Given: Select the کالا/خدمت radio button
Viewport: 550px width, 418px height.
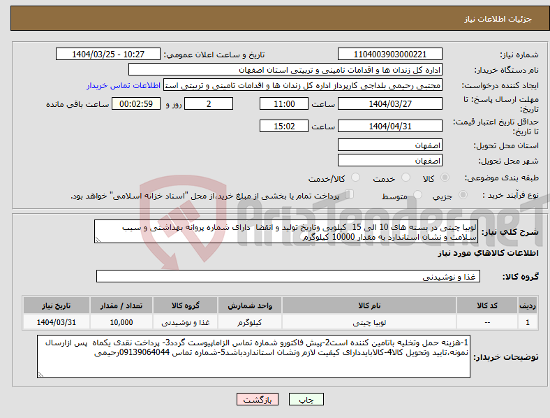Looking at the screenshot, I should click(x=356, y=178).
